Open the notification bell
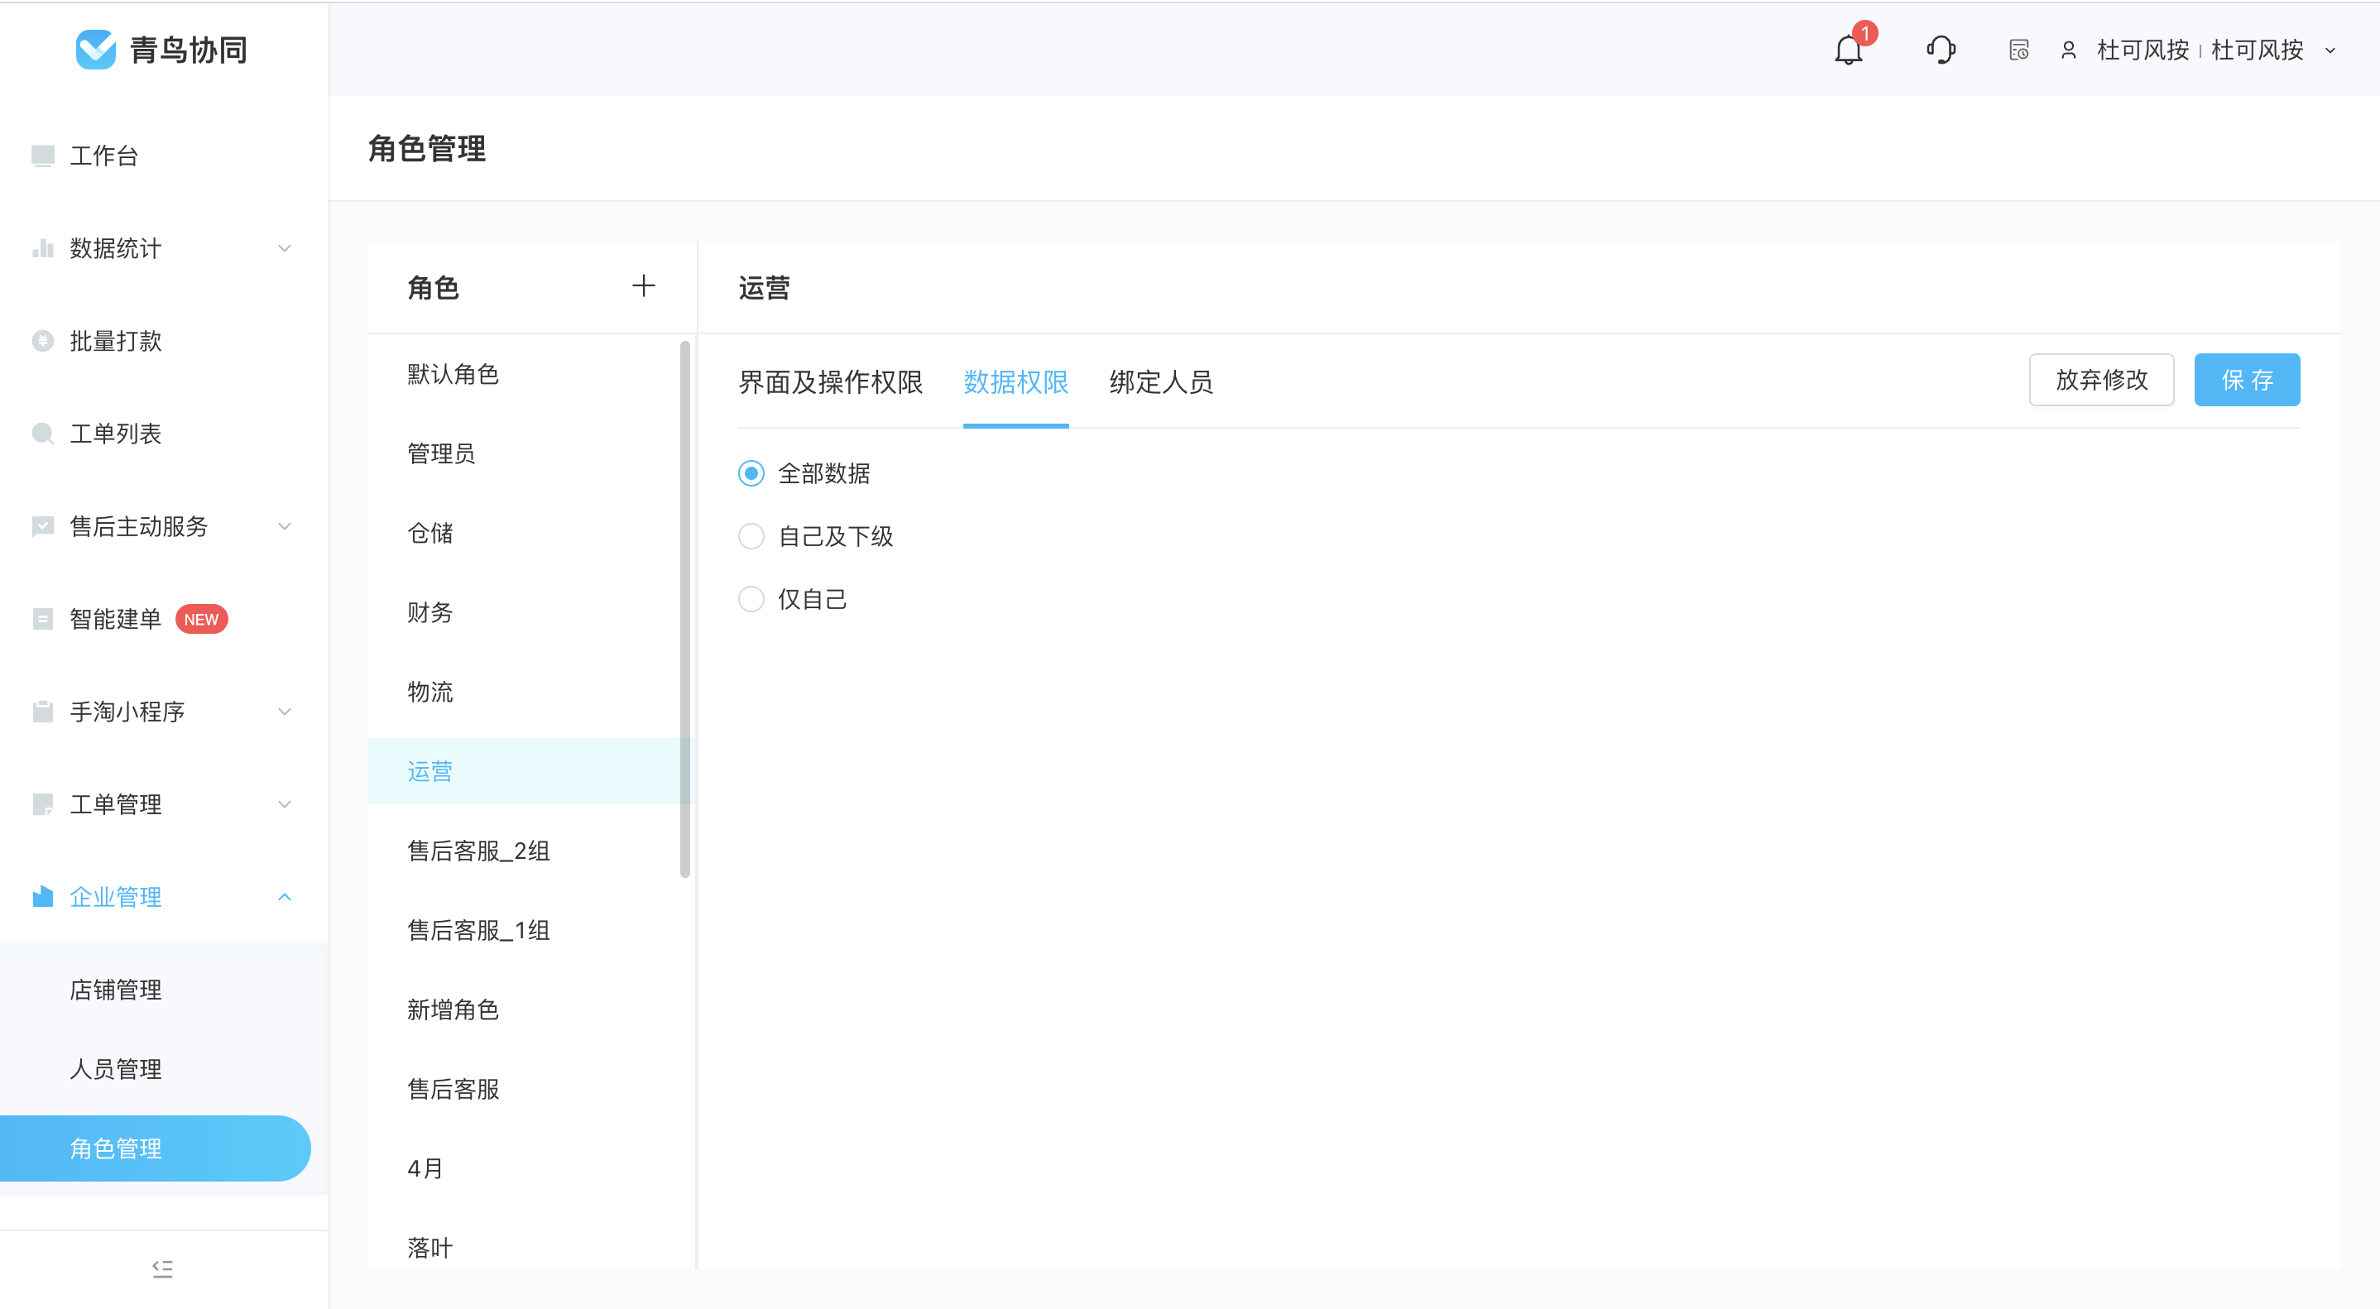This screenshot has width=2380, height=1309. pos(1848,49)
